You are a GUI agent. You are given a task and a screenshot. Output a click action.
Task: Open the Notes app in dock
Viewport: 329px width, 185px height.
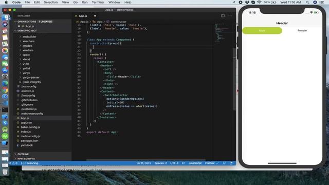click(5, 38)
